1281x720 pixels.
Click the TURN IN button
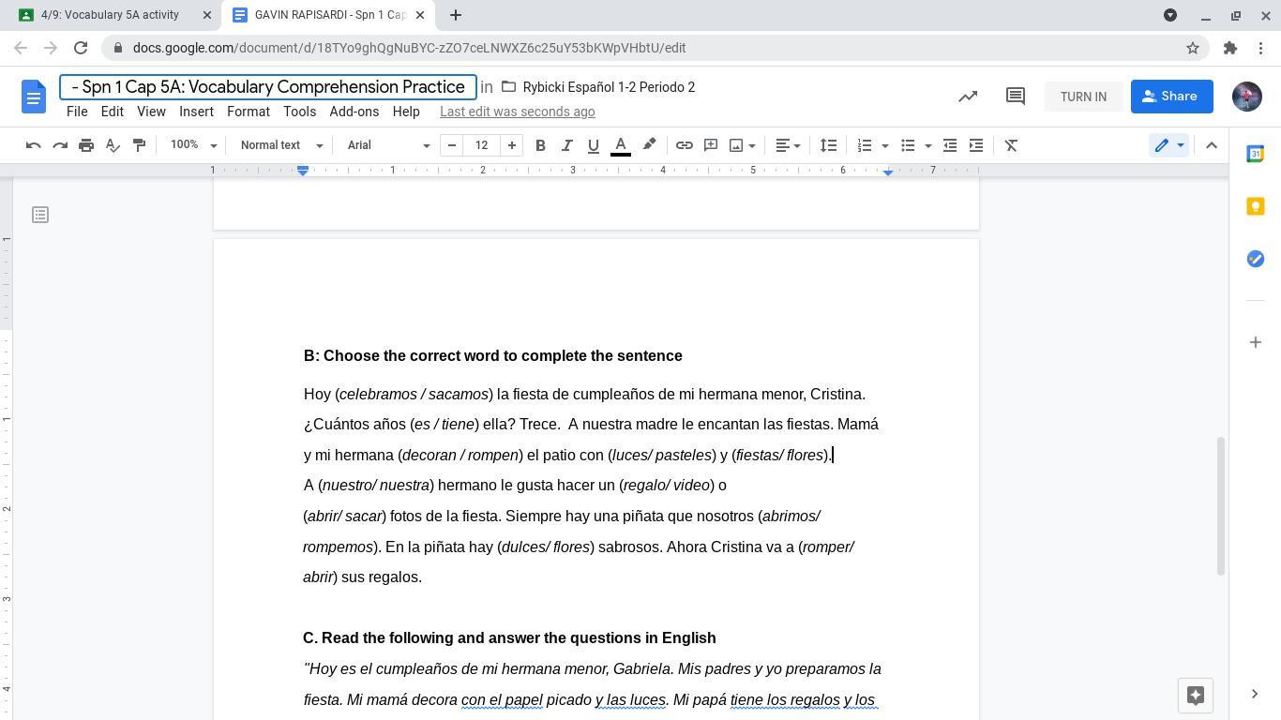coord(1083,97)
